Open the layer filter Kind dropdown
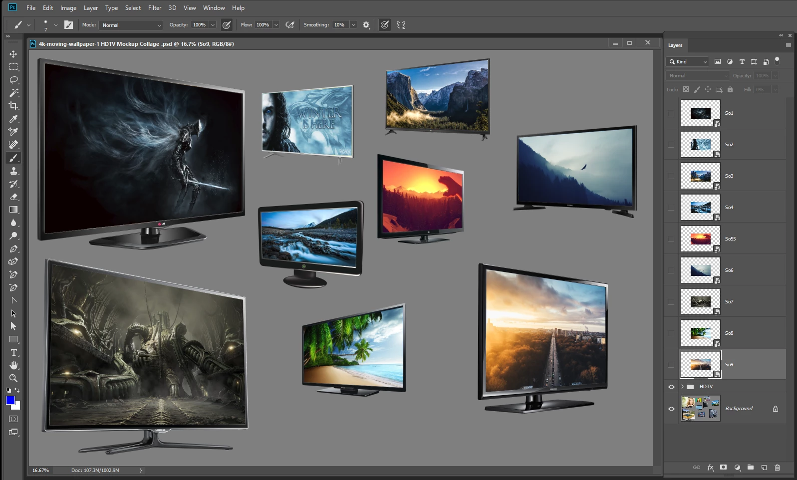The image size is (797, 480). pyautogui.click(x=688, y=62)
